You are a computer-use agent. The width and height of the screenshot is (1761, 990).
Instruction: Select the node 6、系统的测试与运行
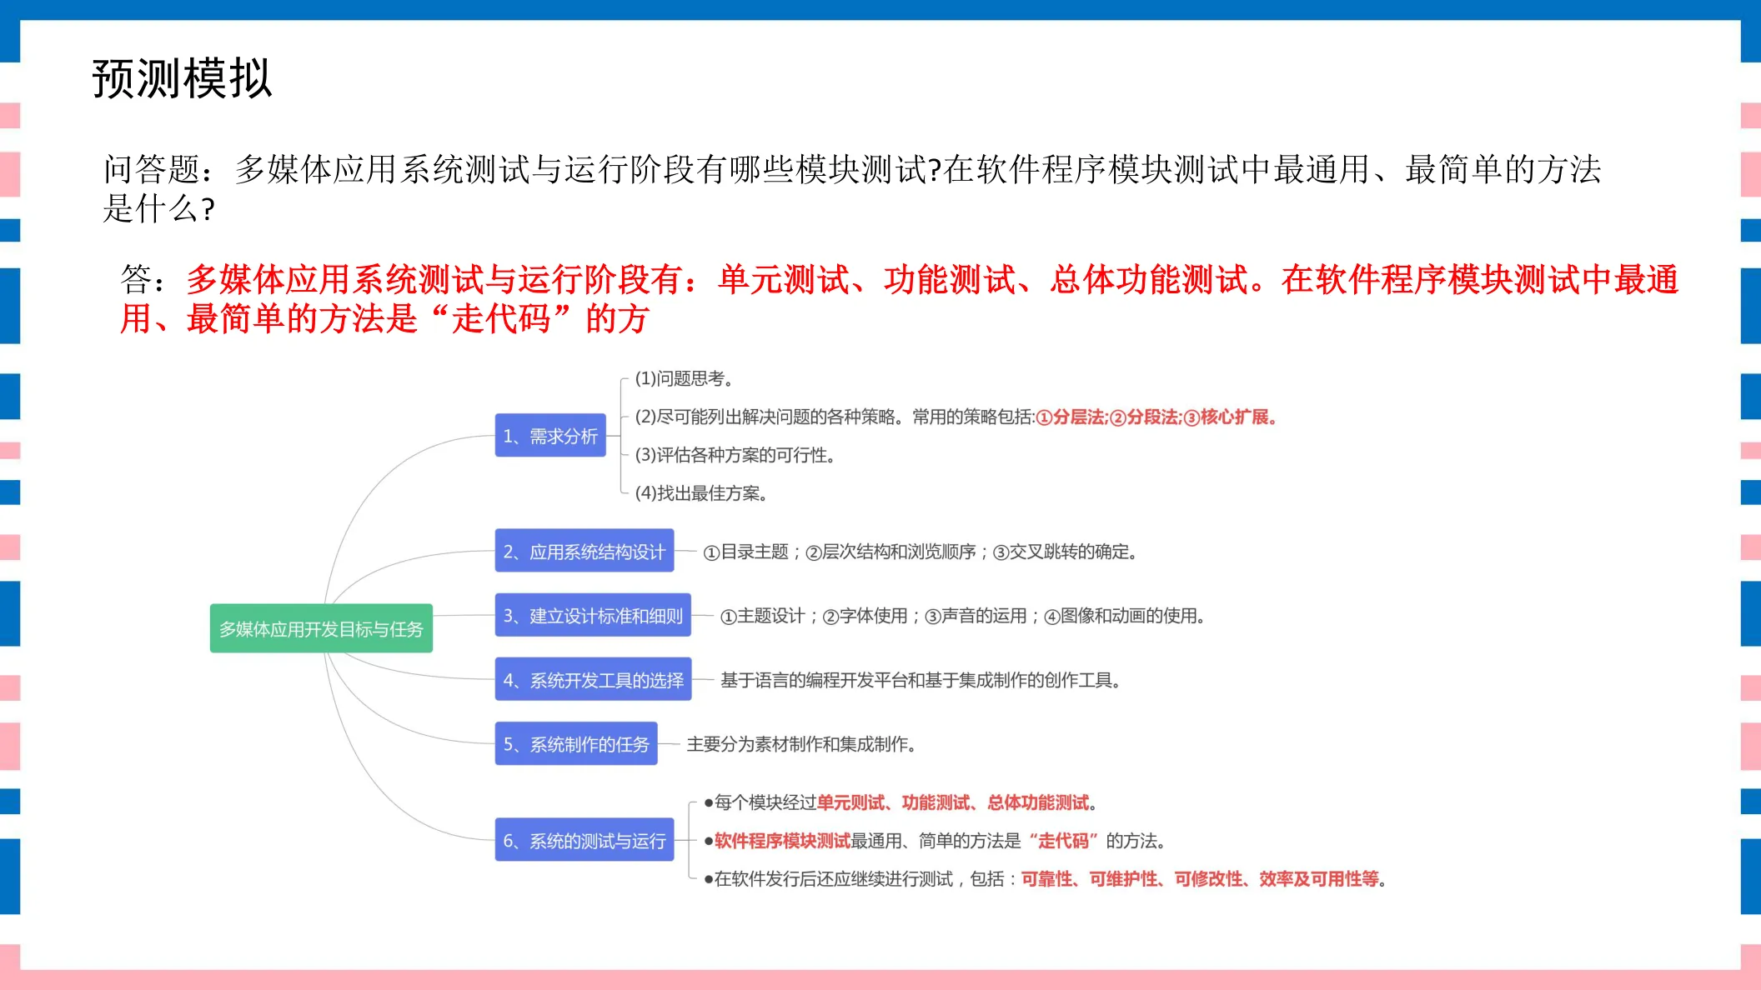click(584, 840)
